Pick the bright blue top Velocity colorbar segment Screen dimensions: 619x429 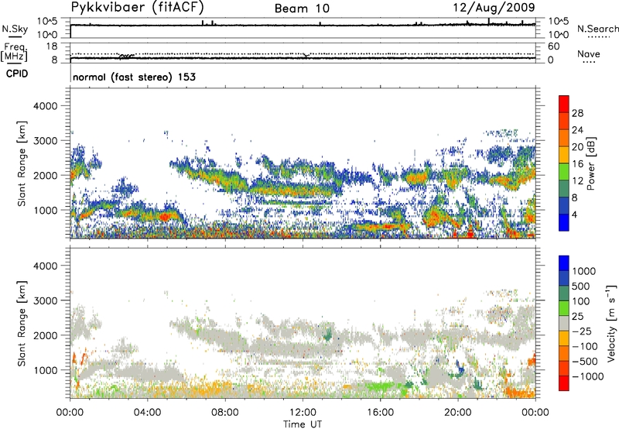pyautogui.click(x=564, y=263)
